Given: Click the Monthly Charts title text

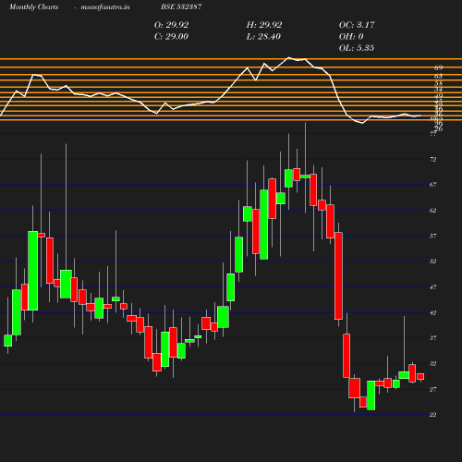Looking at the screenshot, I should click(34, 6).
